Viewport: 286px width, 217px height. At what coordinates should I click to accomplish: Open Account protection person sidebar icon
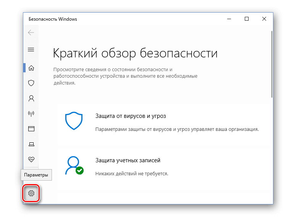tap(31, 98)
